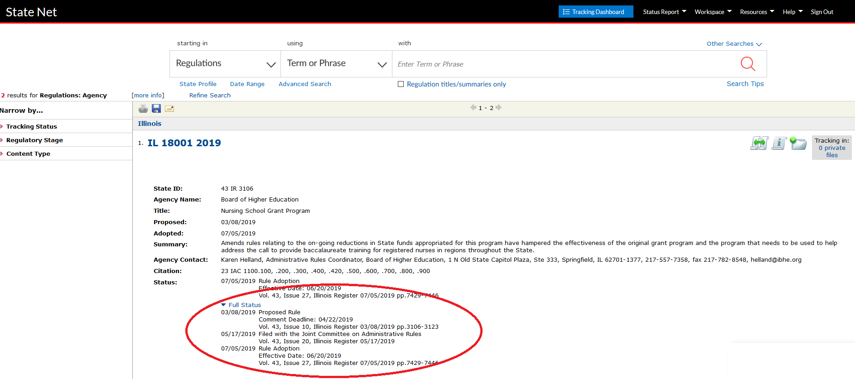Click the email envelope icon
Viewport: 855px width, 379px height.
[169, 109]
